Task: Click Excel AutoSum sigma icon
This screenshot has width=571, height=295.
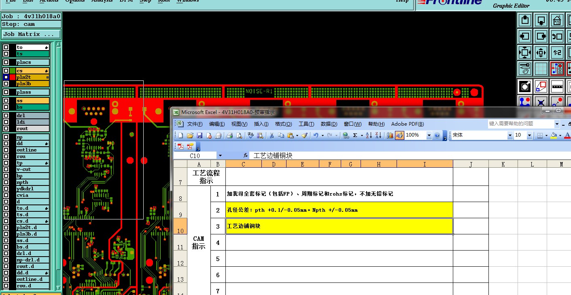Action: point(355,135)
